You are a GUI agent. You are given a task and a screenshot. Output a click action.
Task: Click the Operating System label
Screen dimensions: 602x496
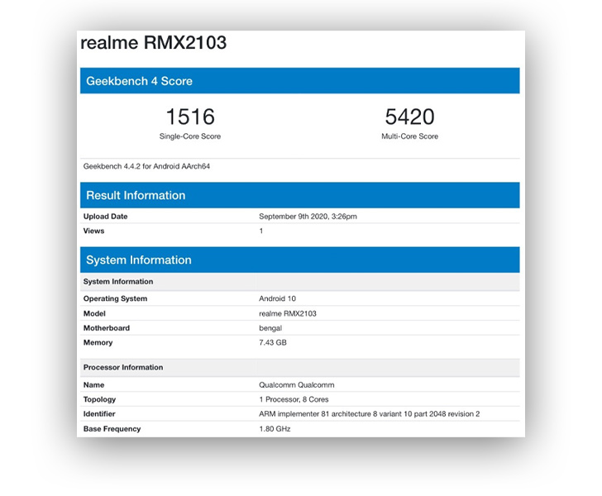[115, 298]
